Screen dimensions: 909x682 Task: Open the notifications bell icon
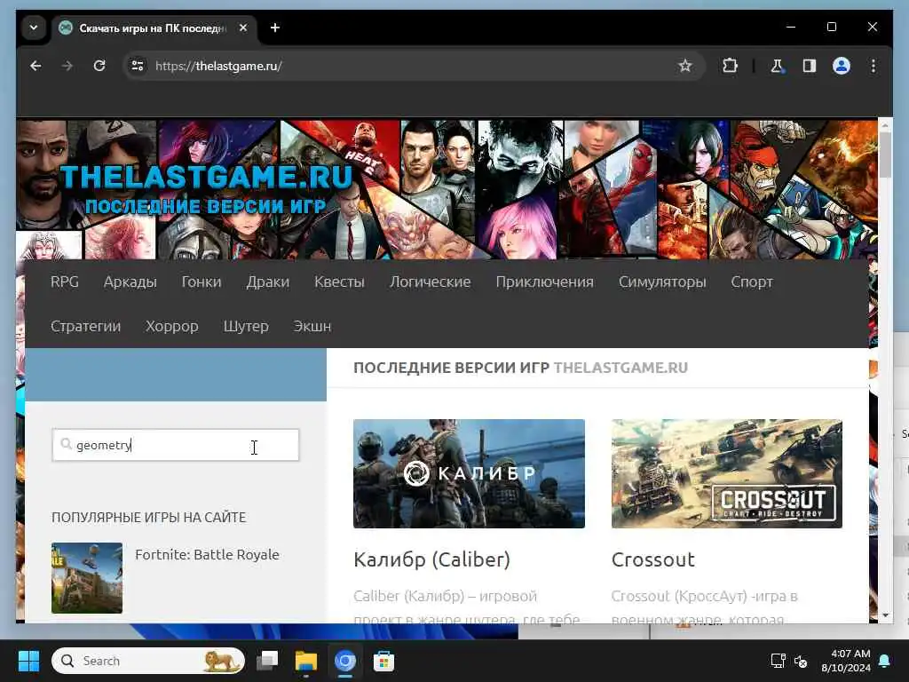click(x=885, y=661)
